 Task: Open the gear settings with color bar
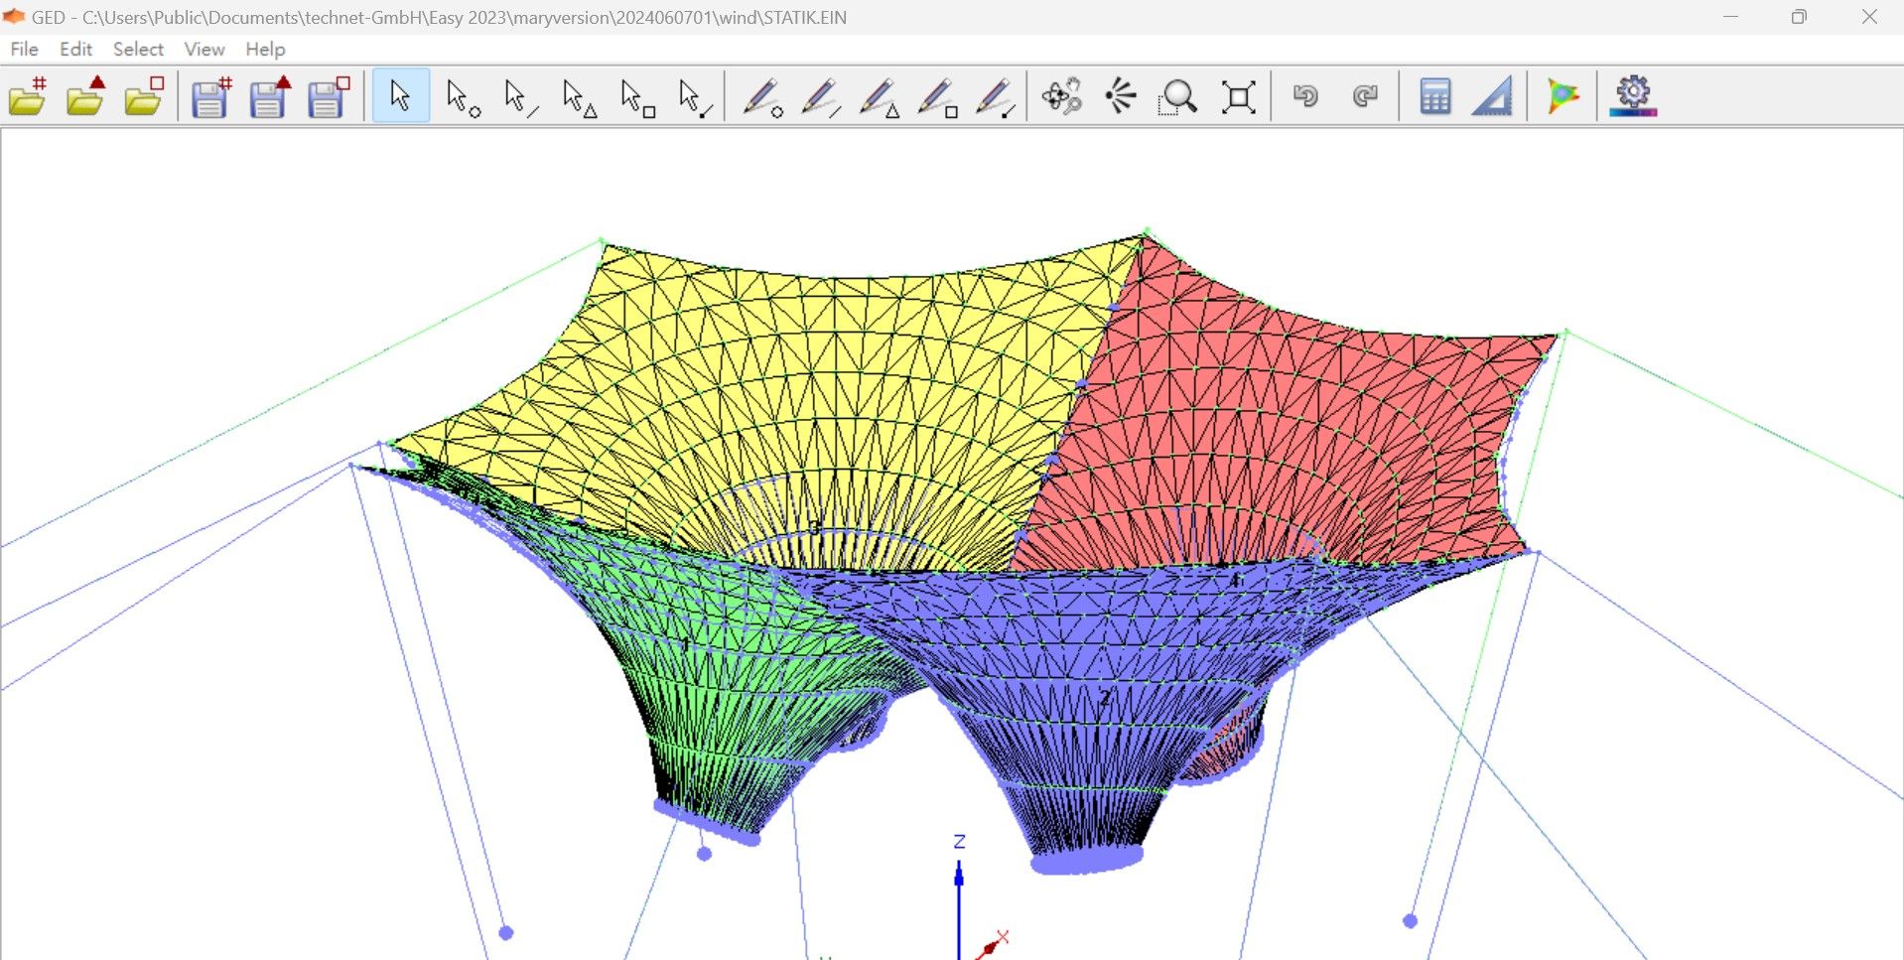[1633, 96]
